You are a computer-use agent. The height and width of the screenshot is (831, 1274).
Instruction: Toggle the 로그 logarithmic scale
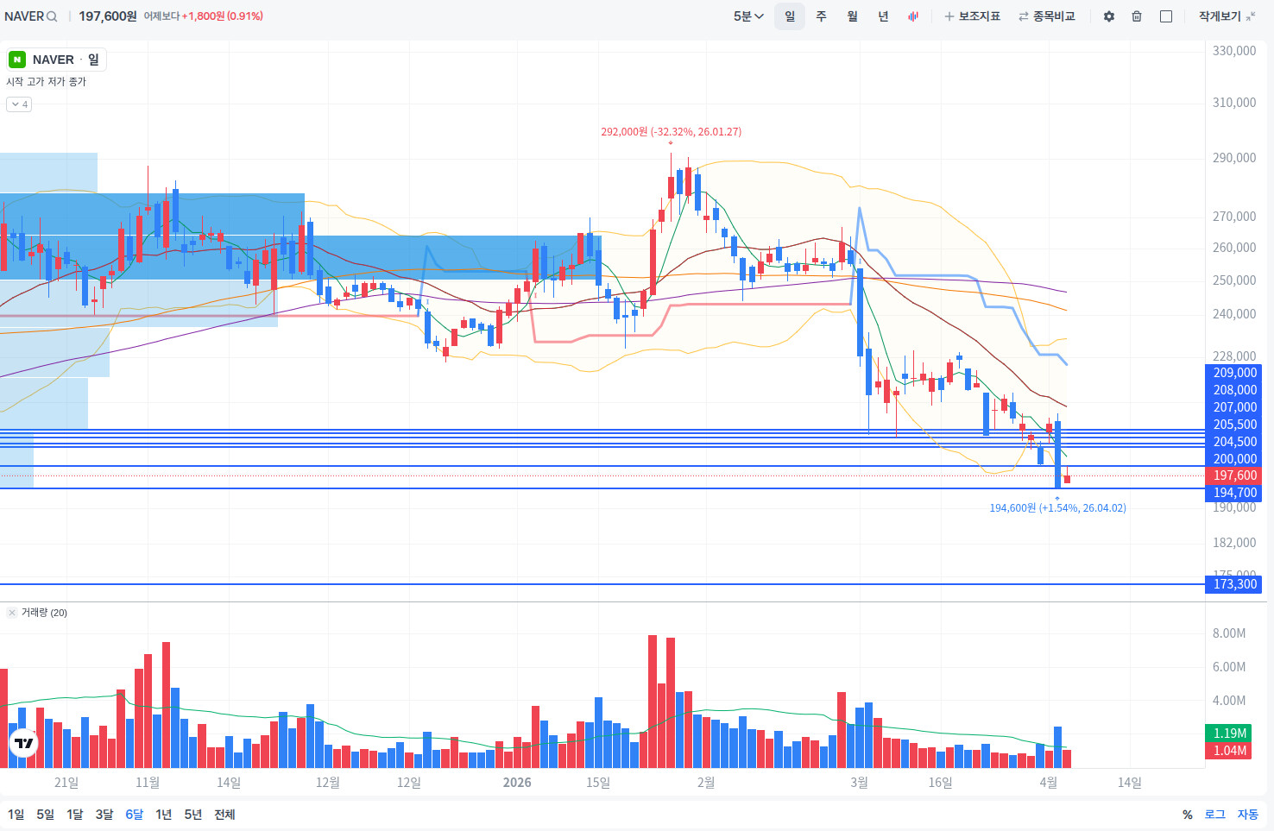(x=1215, y=815)
